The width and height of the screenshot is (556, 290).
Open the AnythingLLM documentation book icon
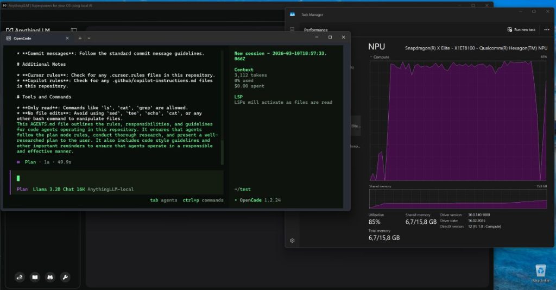pyautogui.click(x=35, y=278)
